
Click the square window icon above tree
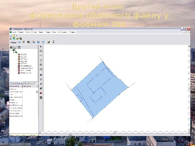coord(19,47)
